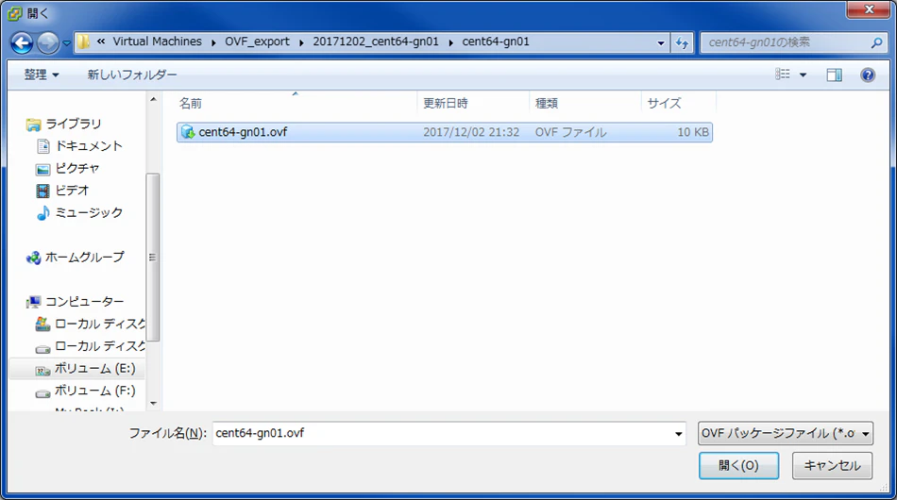The image size is (897, 500).
Task: Open OVF パッケージファイル type dropdown
Action: (786, 433)
